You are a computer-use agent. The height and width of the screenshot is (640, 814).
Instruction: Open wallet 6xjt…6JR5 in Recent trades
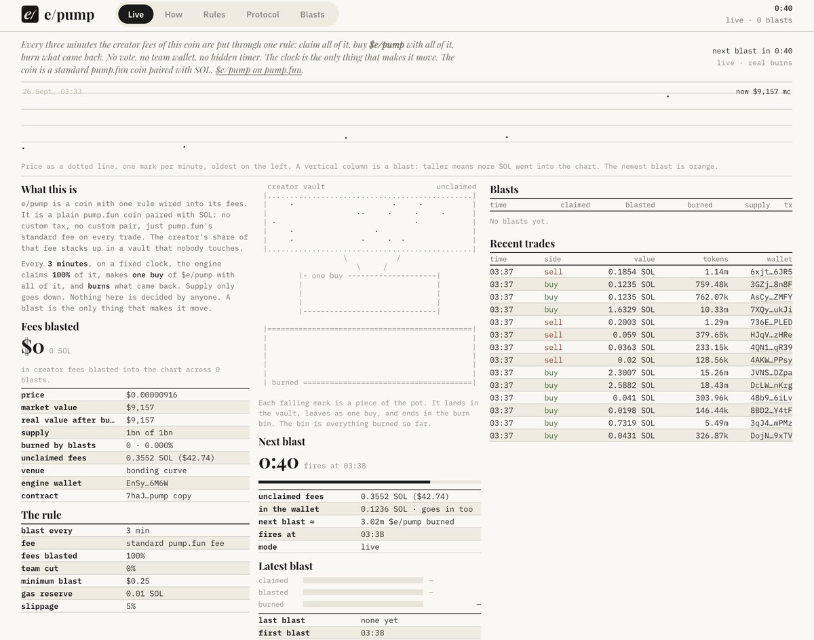click(x=771, y=272)
